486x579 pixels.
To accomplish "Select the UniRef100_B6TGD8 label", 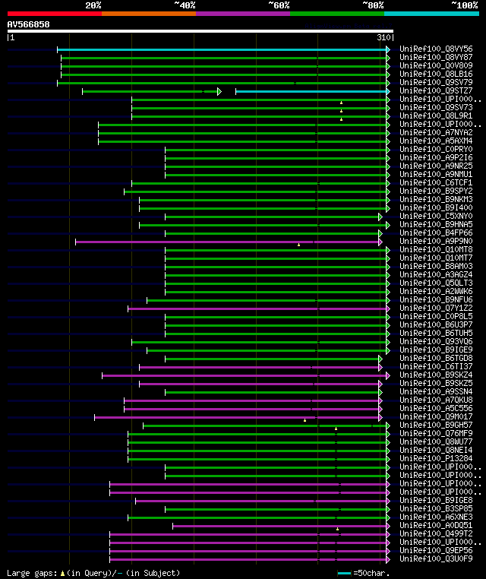I will click(x=436, y=358).
